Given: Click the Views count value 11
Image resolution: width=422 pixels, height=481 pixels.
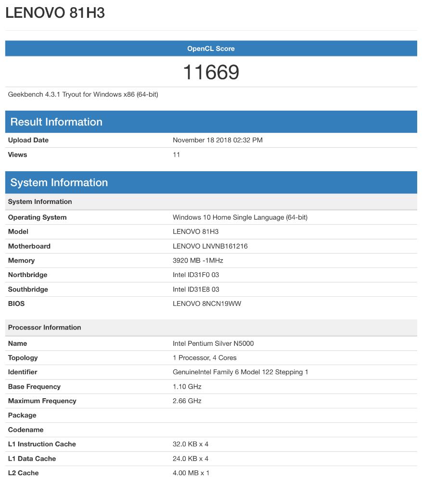Looking at the screenshot, I should [176, 155].
